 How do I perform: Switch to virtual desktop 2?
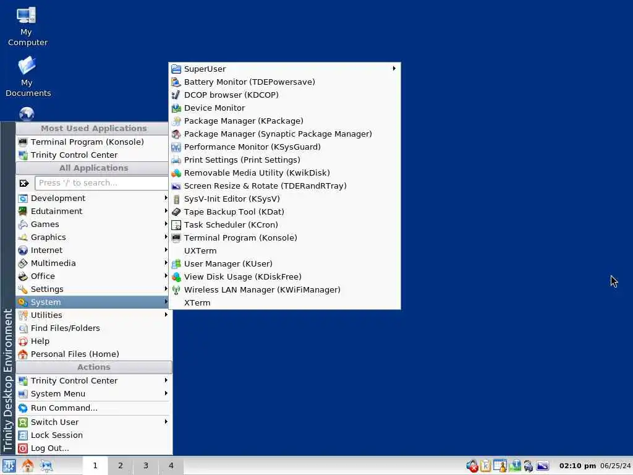point(121,466)
